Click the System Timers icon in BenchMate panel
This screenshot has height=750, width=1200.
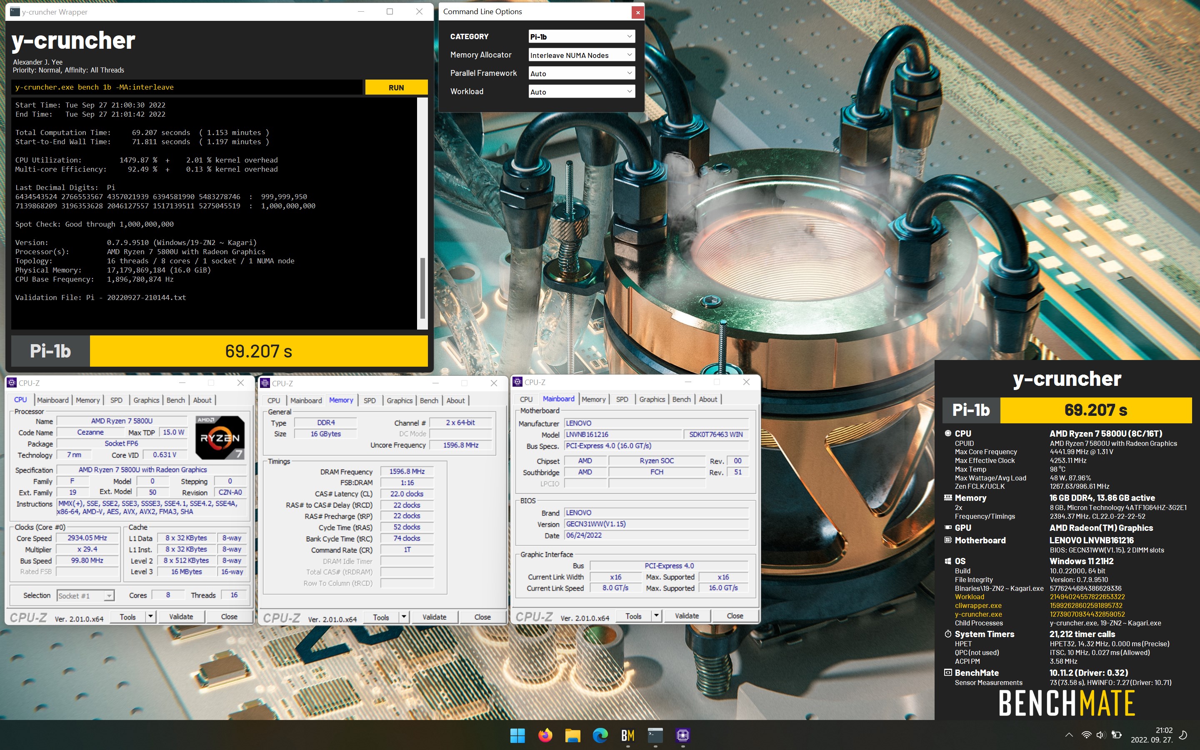point(947,634)
